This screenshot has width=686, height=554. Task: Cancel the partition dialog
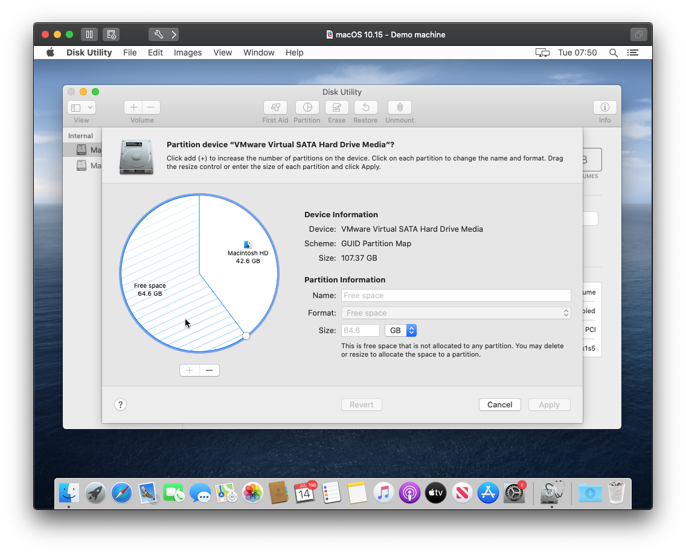click(x=499, y=405)
